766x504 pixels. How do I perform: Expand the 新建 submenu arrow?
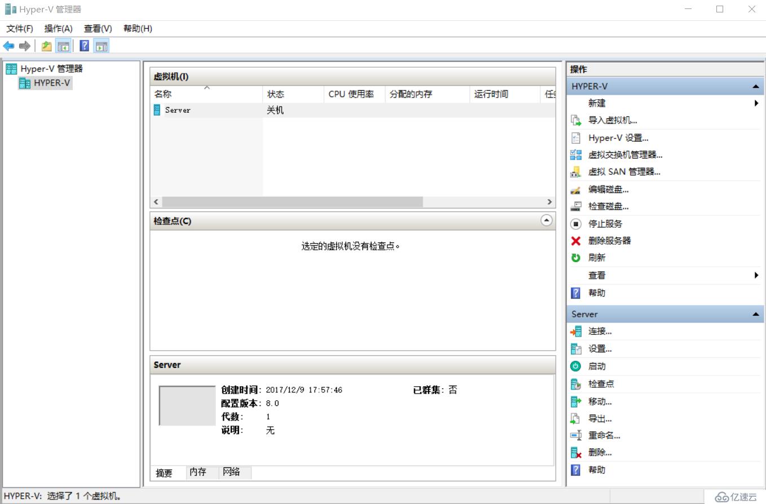point(756,103)
